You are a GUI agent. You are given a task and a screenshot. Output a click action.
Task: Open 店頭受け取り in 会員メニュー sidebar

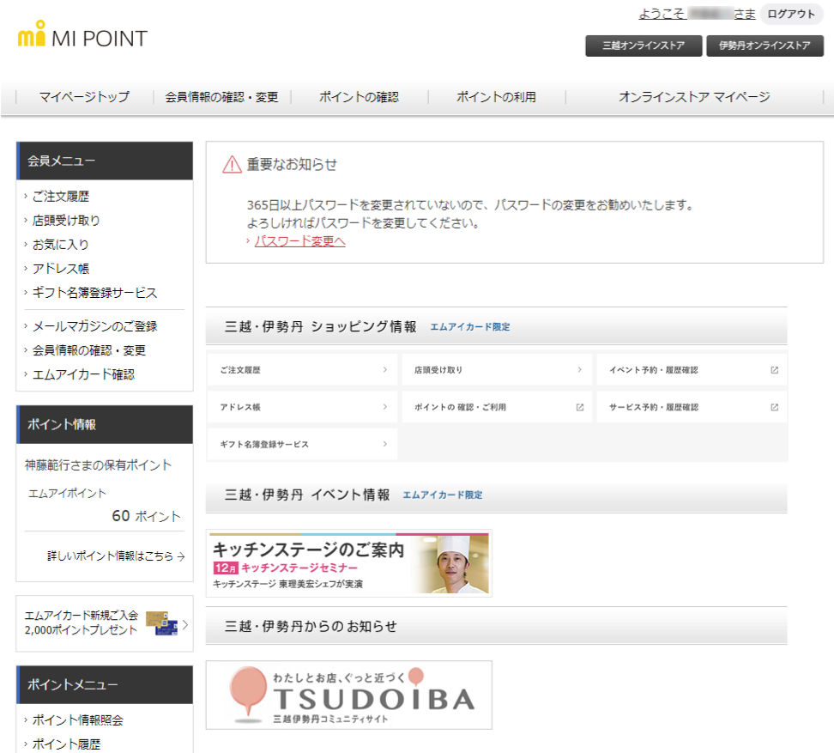point(66,221)
